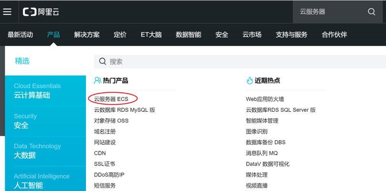The height and width of the screenshot is (191, 386).
Task: Open 云数据库RDS SQL Server 版 link
Action: click(x=281, y=110)
